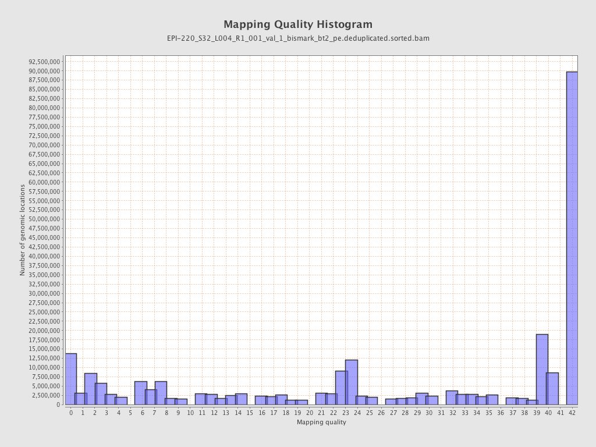The image size is (596, 447).
Task: Click the x-axis tick label 41
Action: (x=560, y=413)
